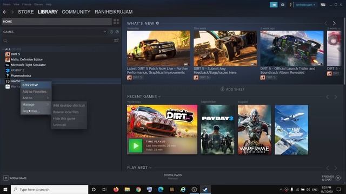346x194 pixels.
Task: Switch library to collections grid view
Action: click(116, 22)
